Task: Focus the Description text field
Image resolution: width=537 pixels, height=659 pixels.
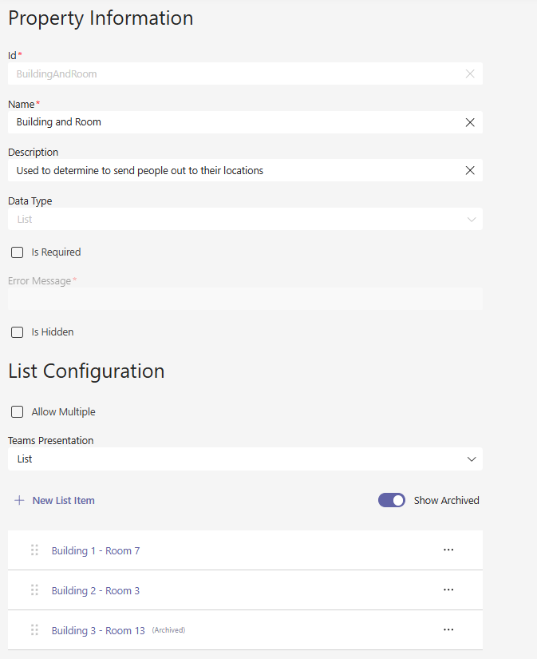Action: tap(231, 170)
